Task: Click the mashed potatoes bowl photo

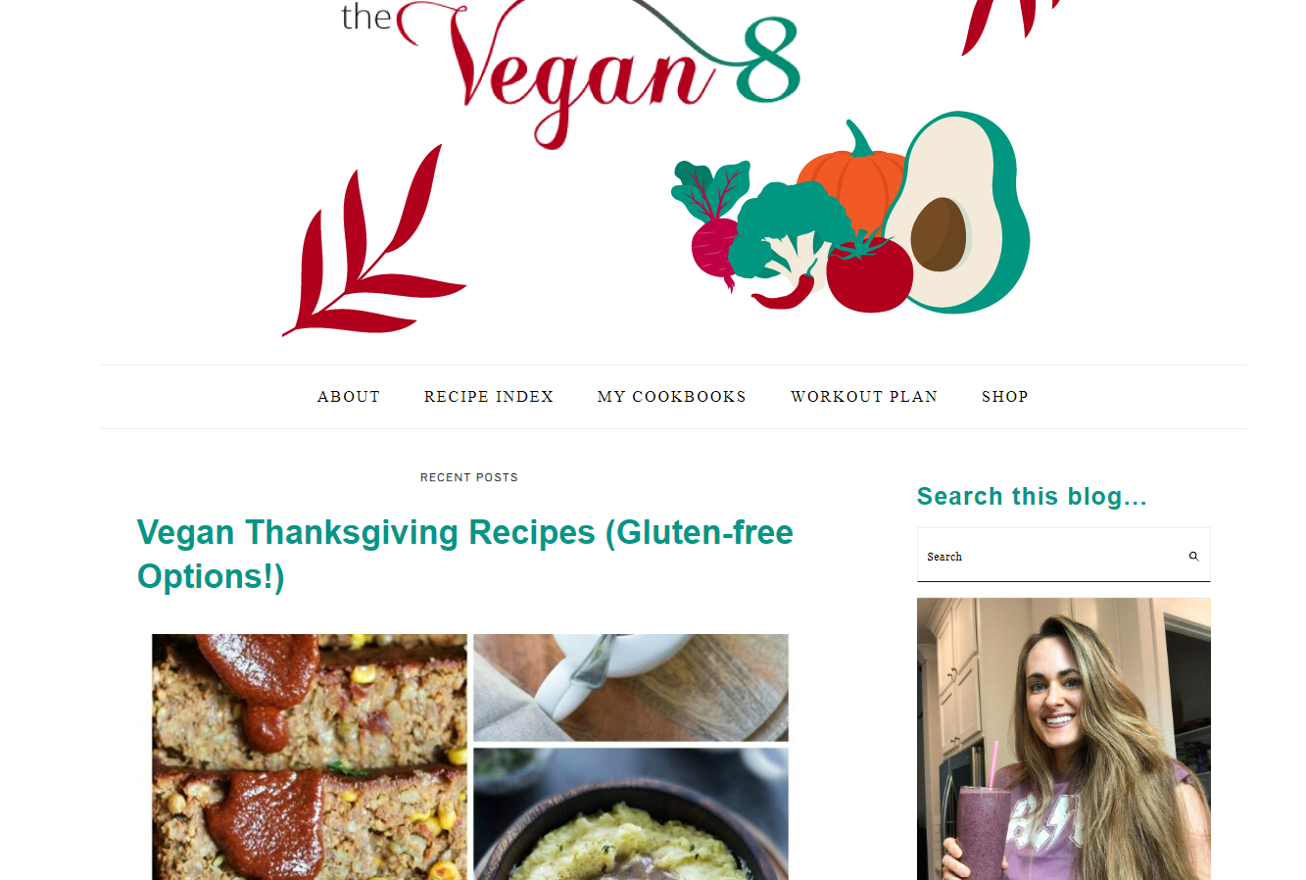Action: [631, 814]
